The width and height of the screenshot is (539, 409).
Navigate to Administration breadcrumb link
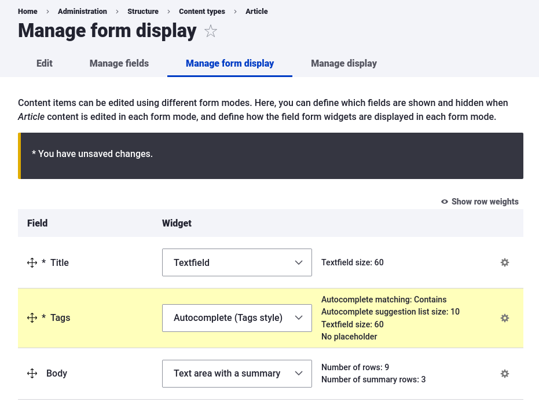[82, 12]
